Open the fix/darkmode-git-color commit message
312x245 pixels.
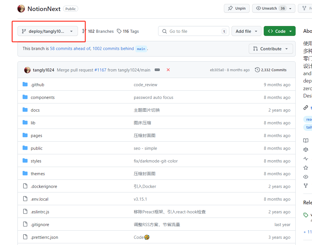(x=156, y=161)
